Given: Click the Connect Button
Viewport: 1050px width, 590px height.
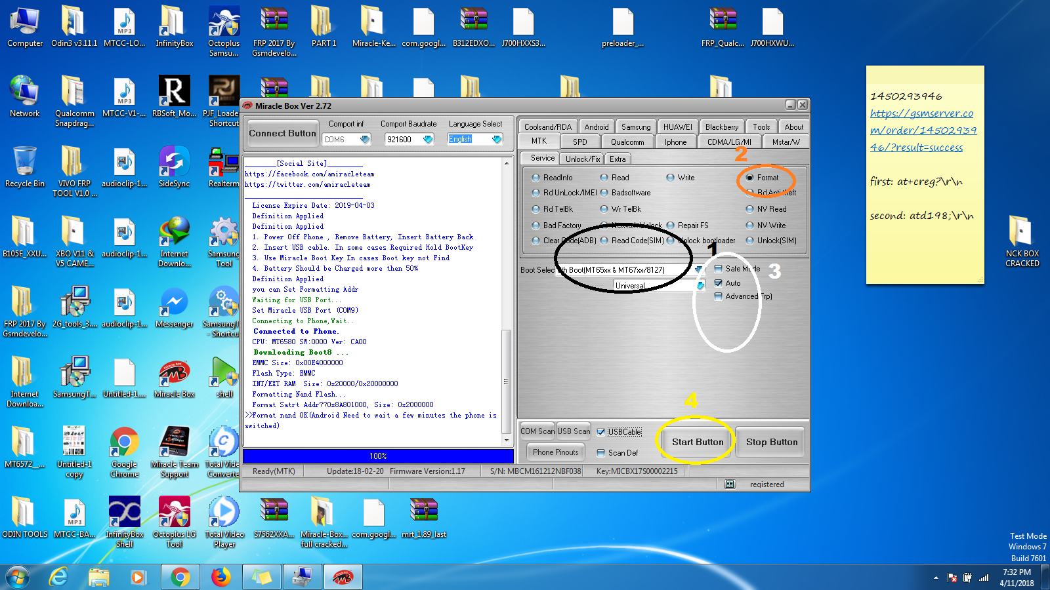Looking at the screenshot, I should point(282,133).
